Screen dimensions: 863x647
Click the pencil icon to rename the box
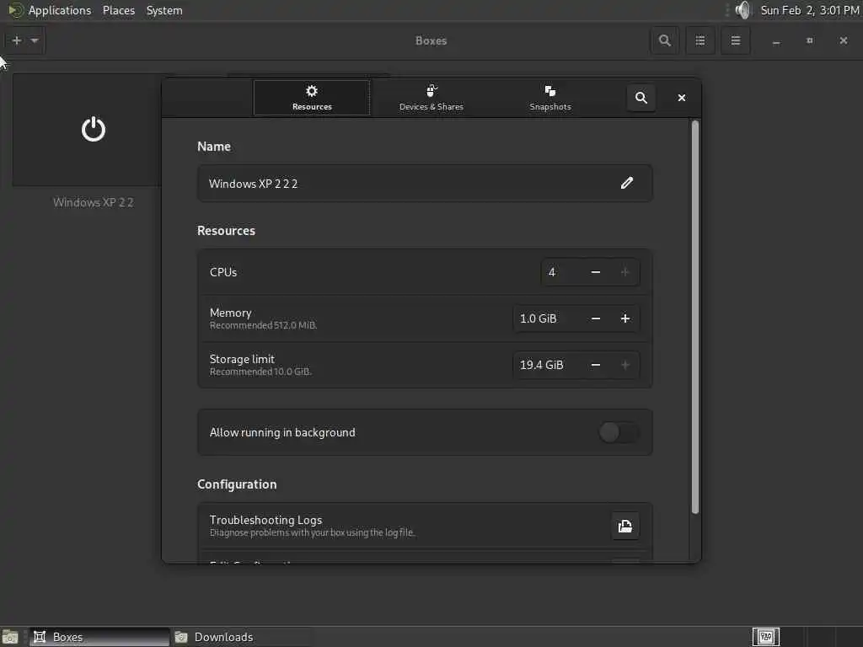[627, 183]
